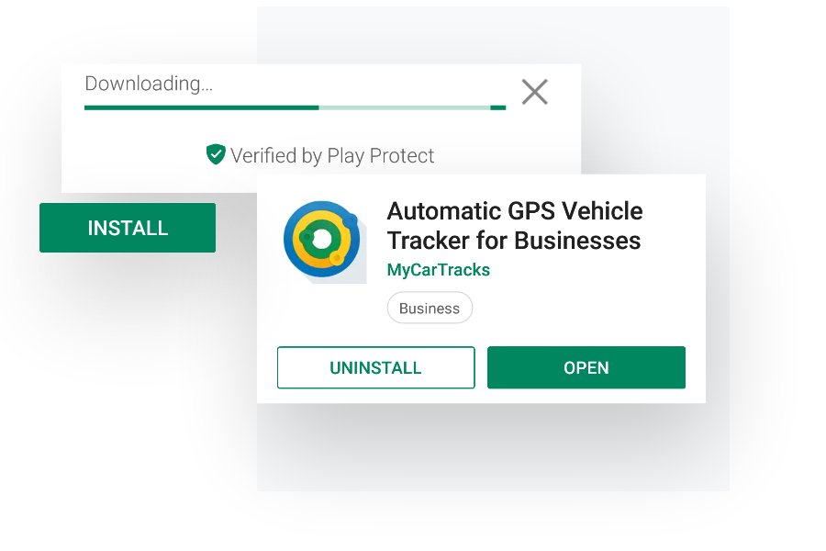Viewport: 826px width, 551px height.
Task: Click the 'Verified by Play Protect' text
Action: coord(332,155)
